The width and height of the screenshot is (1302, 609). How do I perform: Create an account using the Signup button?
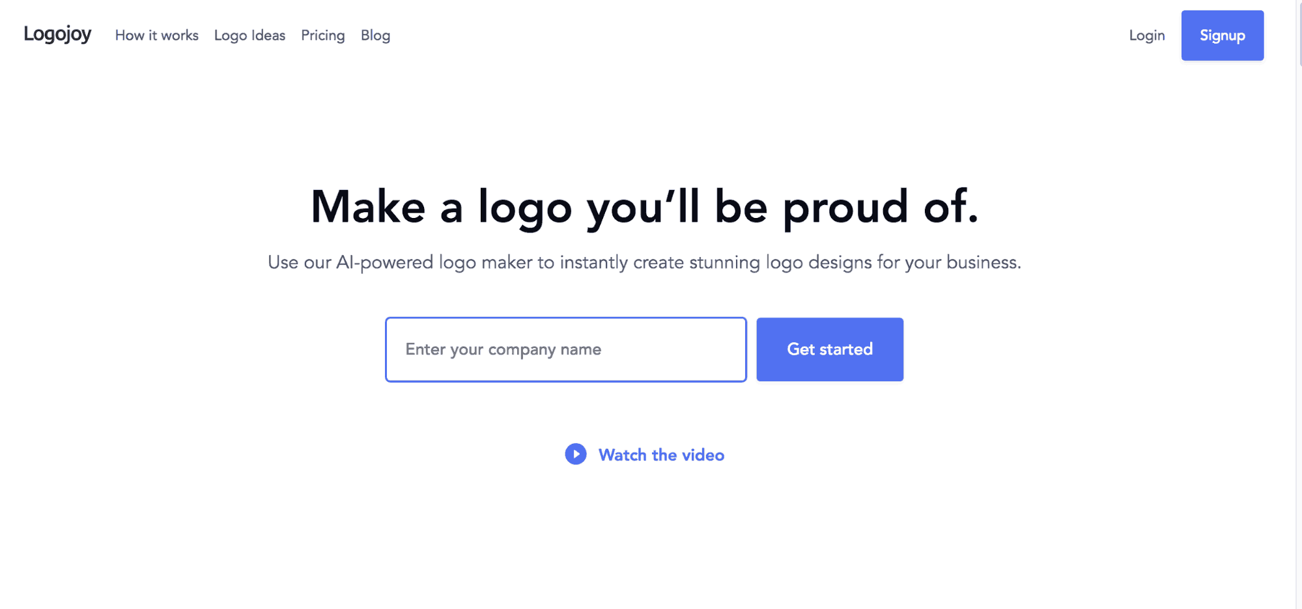coord(1222,35)
